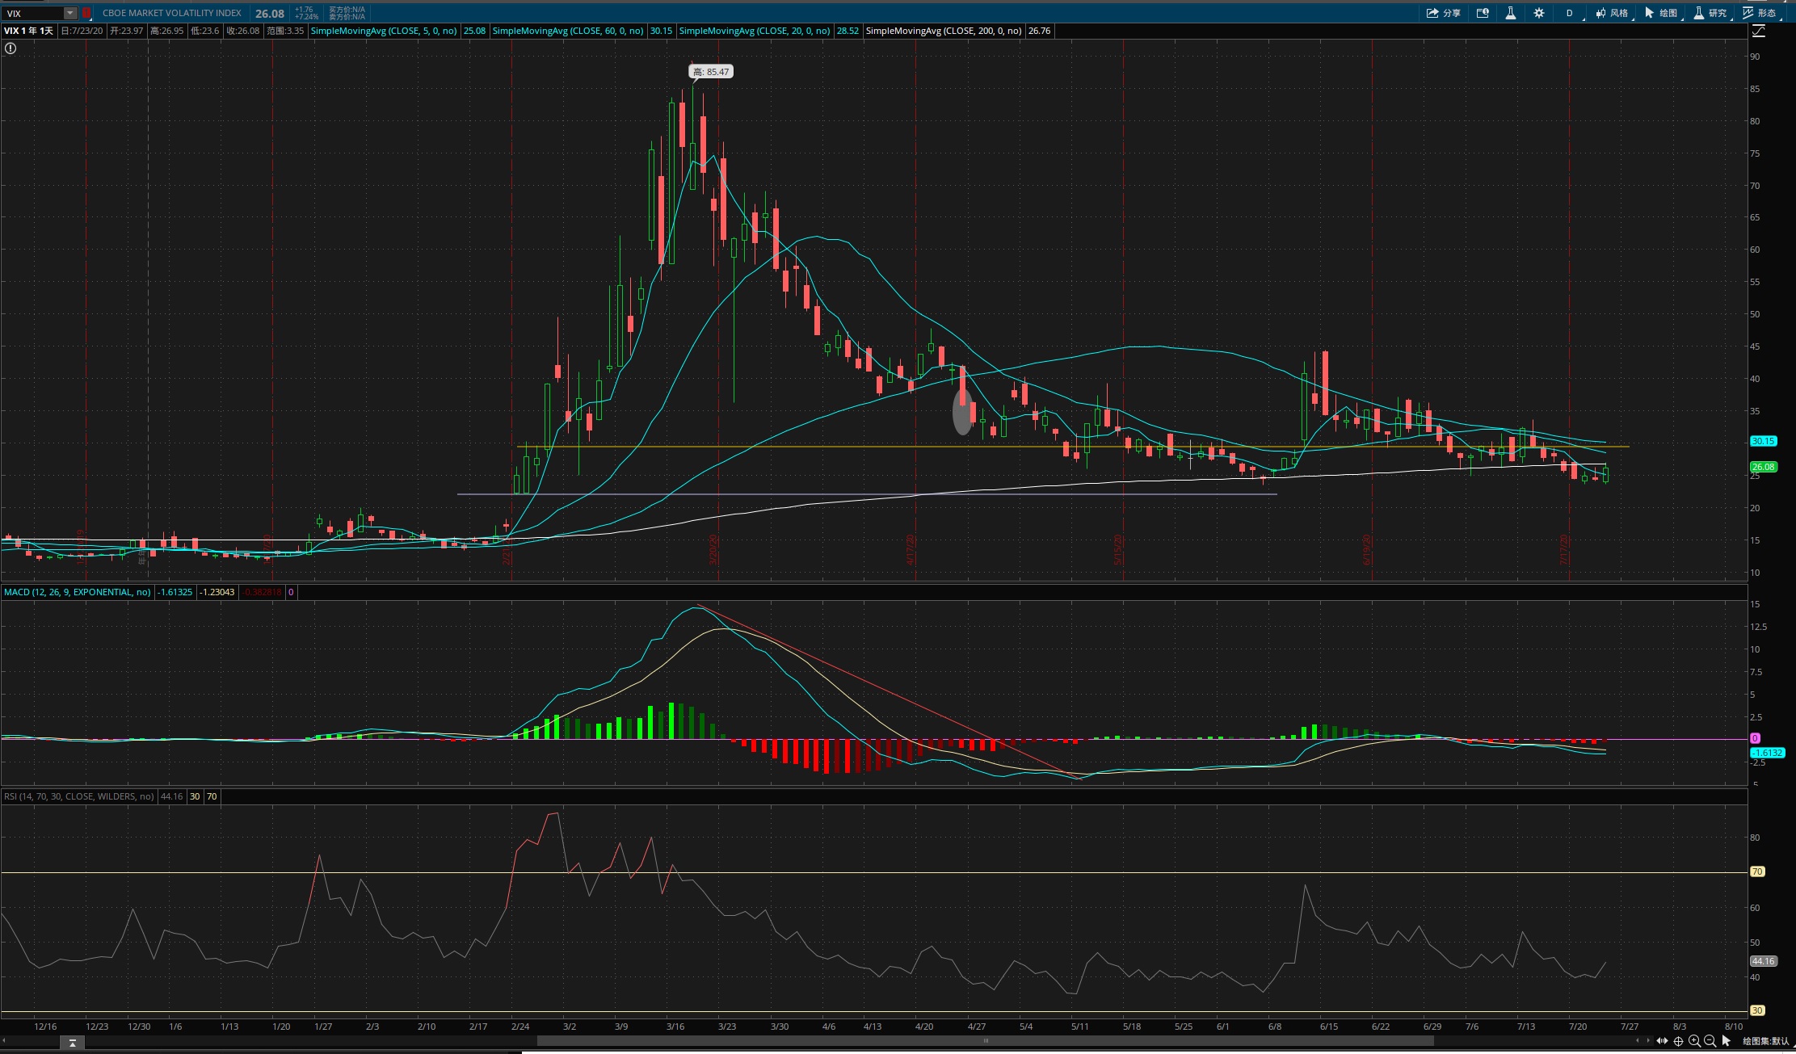Image resolution: width=1796 pixels, height=1054 pixels.
Task: Click the MACD (12, 26, 9, EXPONENTIAL, no) study label
Action: tap(77, 592)
